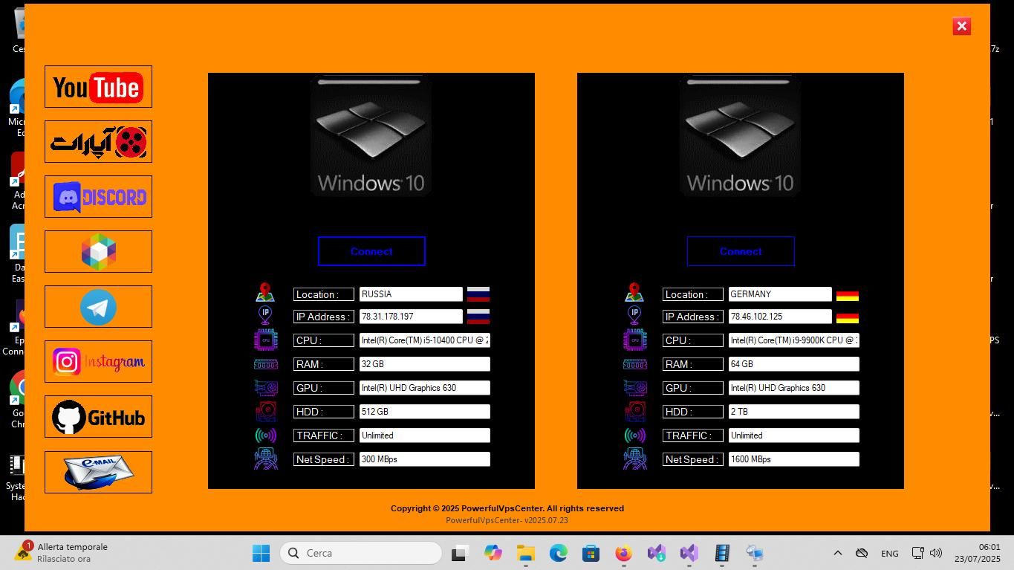Select the i9-9900K CPU field
This screenshot has width=1014, height=570.
click(794, 340)
